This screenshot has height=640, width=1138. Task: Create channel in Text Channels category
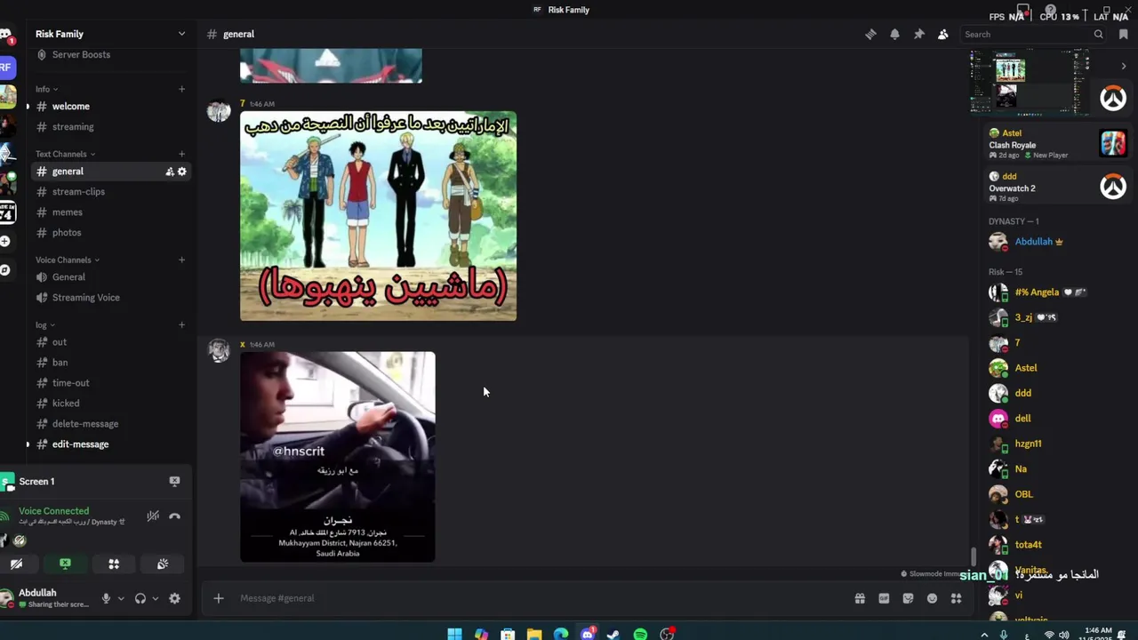pyautogui.click(x=181, y=154)
